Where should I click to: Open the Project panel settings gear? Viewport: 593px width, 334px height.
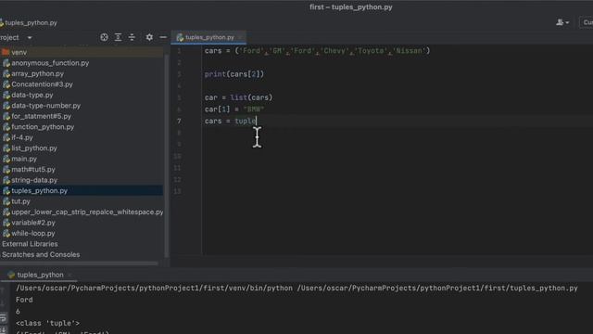[x=149, y=37]
